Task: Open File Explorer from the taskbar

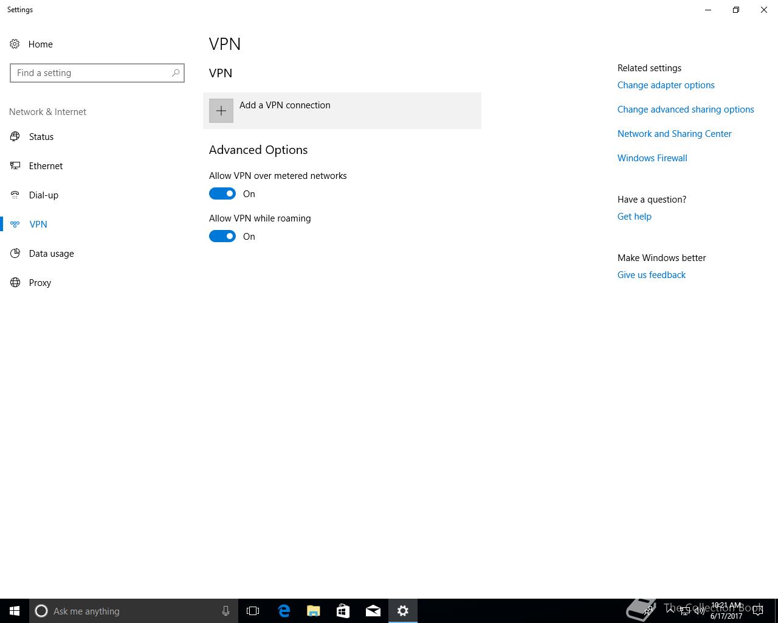Action: coord(313,611)
